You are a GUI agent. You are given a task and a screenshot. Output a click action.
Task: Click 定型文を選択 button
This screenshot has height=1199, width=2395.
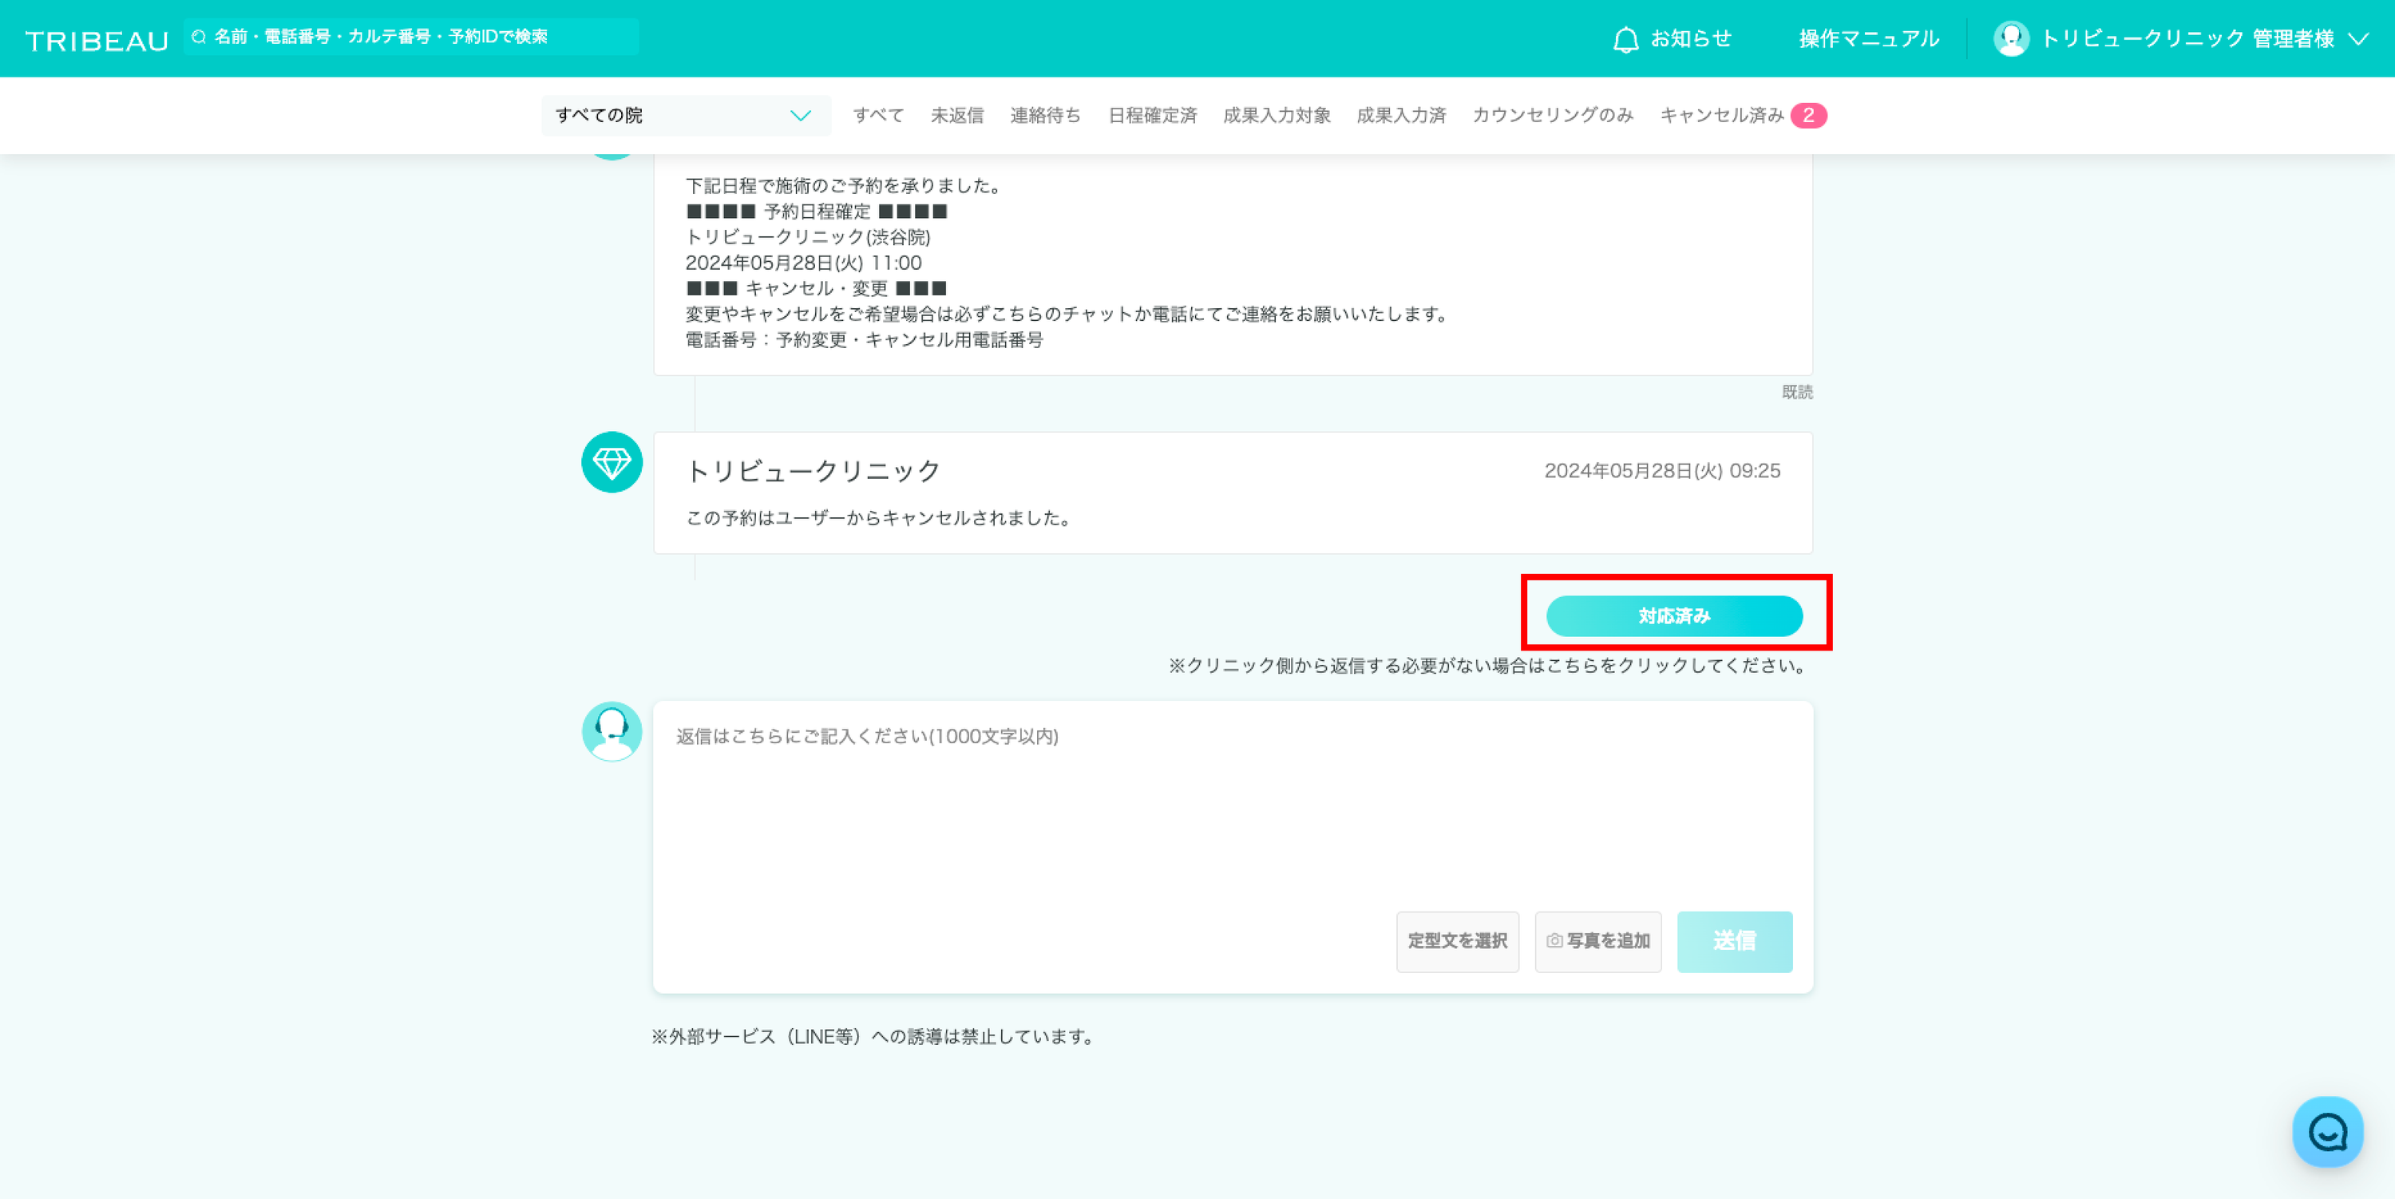(x=1457, y=940)
